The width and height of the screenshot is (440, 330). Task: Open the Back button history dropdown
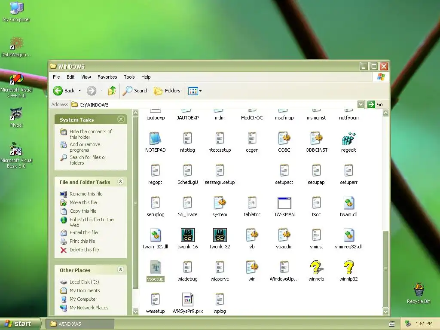click(x=79, y=91)
